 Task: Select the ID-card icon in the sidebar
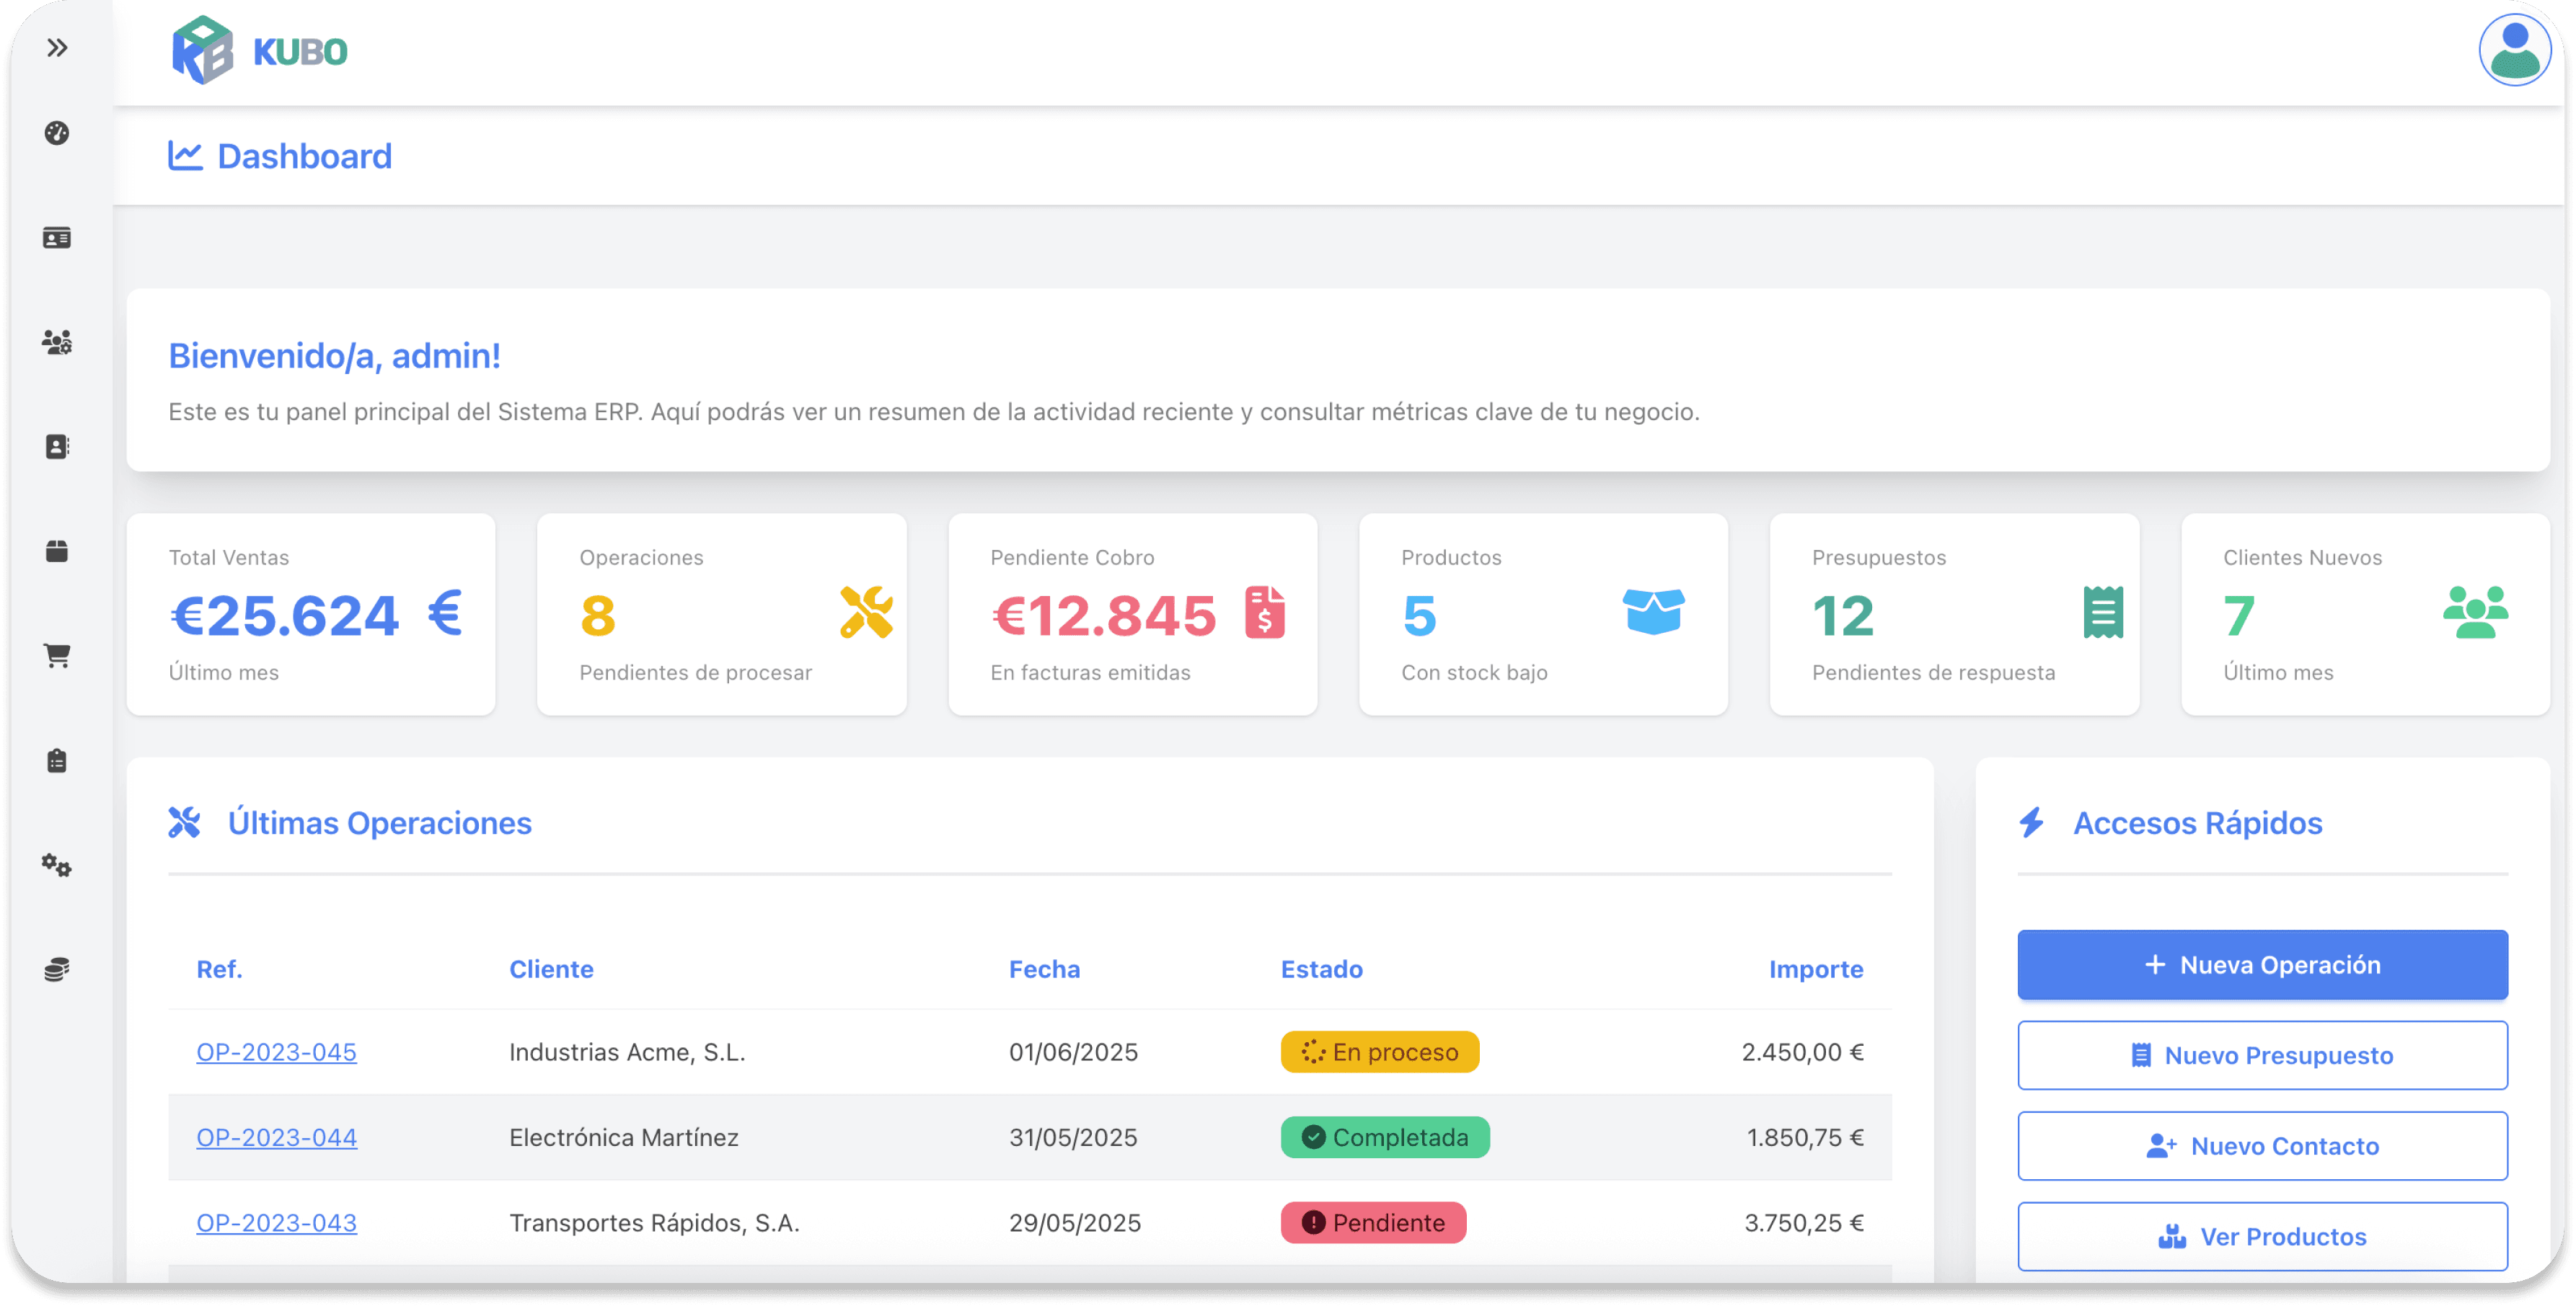(57, 238)
